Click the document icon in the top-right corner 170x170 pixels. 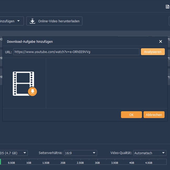167,7
